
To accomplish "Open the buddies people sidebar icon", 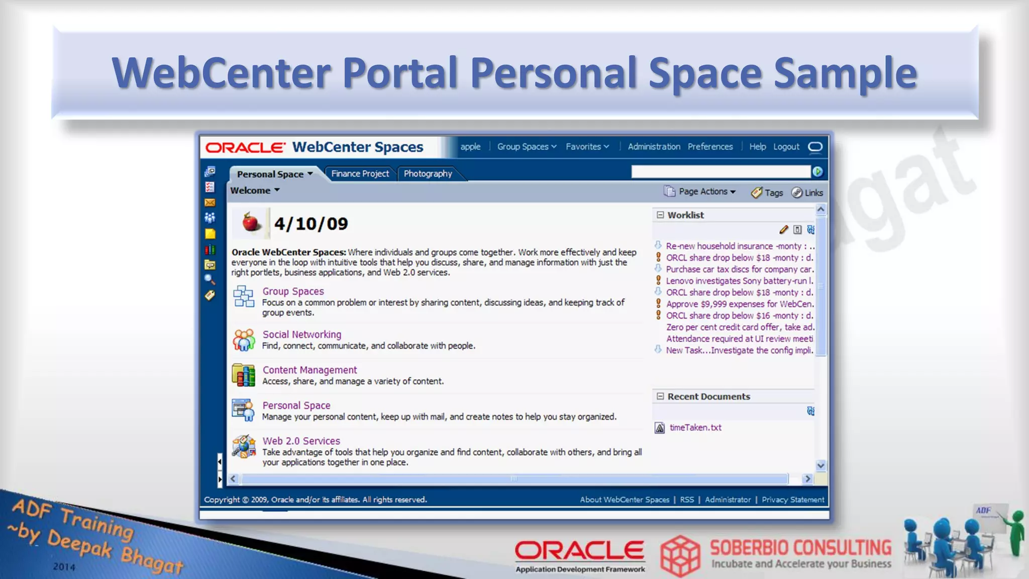I will [210, 218].
